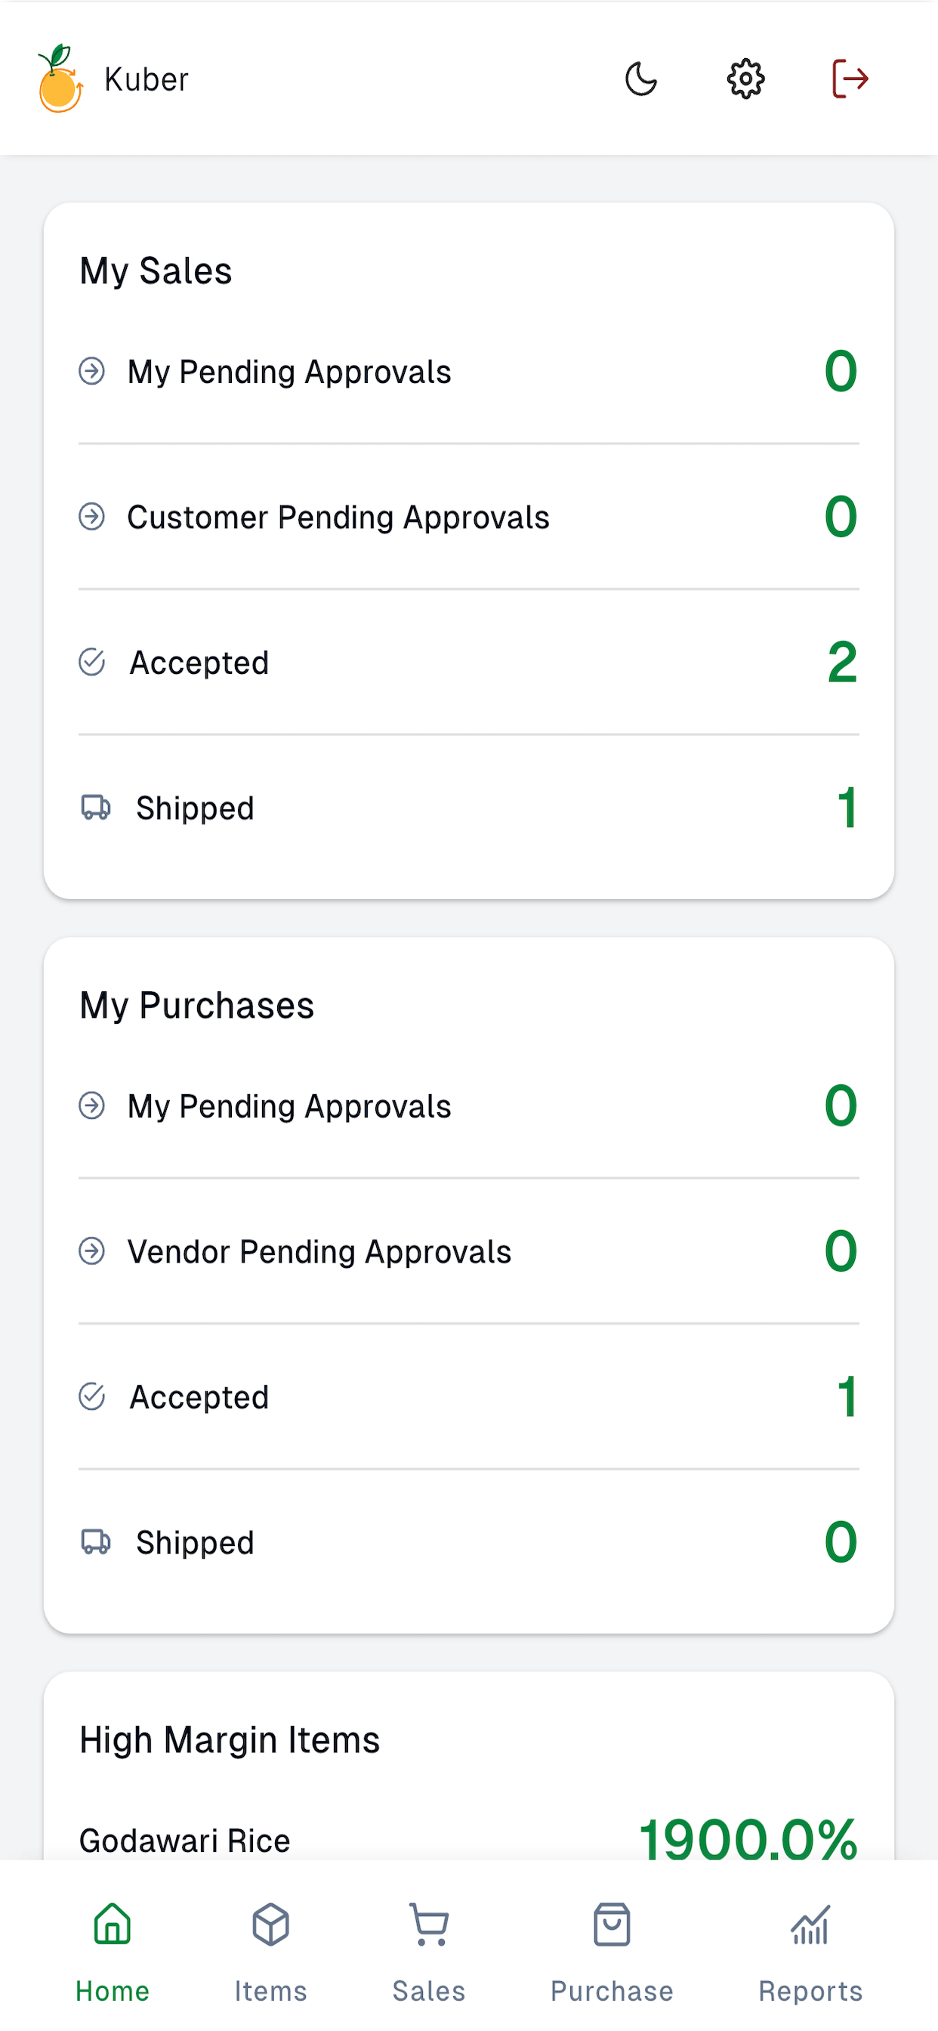
Task: Open the Godawari Rice high margin item
Action: pyautogui.click(x=468, y=1839)
